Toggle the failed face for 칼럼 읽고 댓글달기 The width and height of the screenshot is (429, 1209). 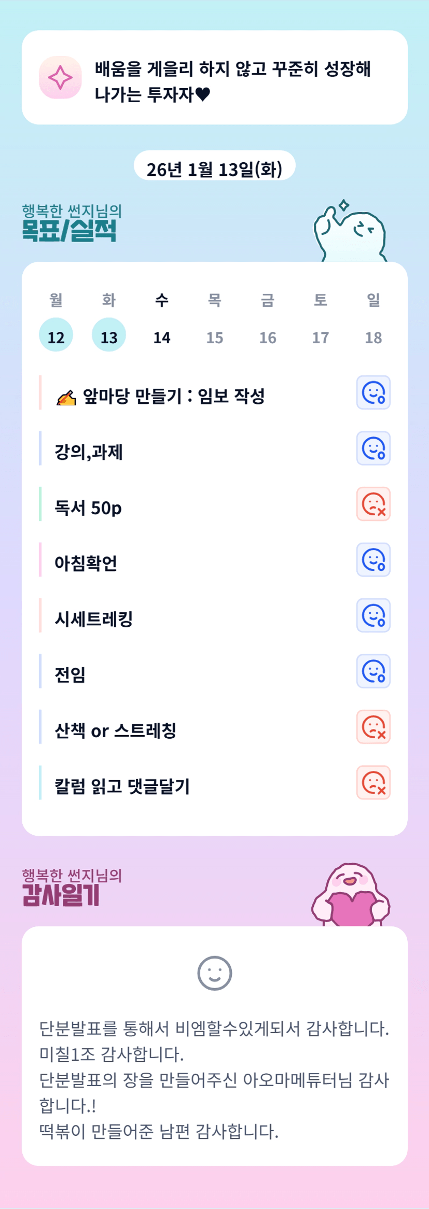point(373,783)
